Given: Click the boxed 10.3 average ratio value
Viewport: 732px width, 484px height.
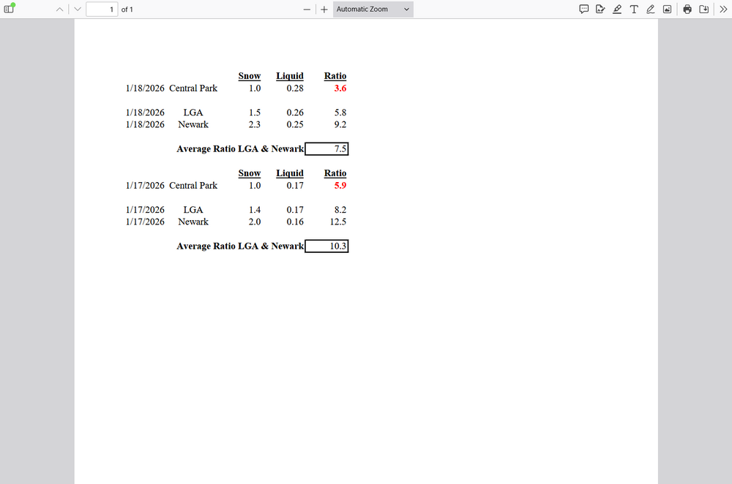Looking at the screenshot, I should (326, 246).
